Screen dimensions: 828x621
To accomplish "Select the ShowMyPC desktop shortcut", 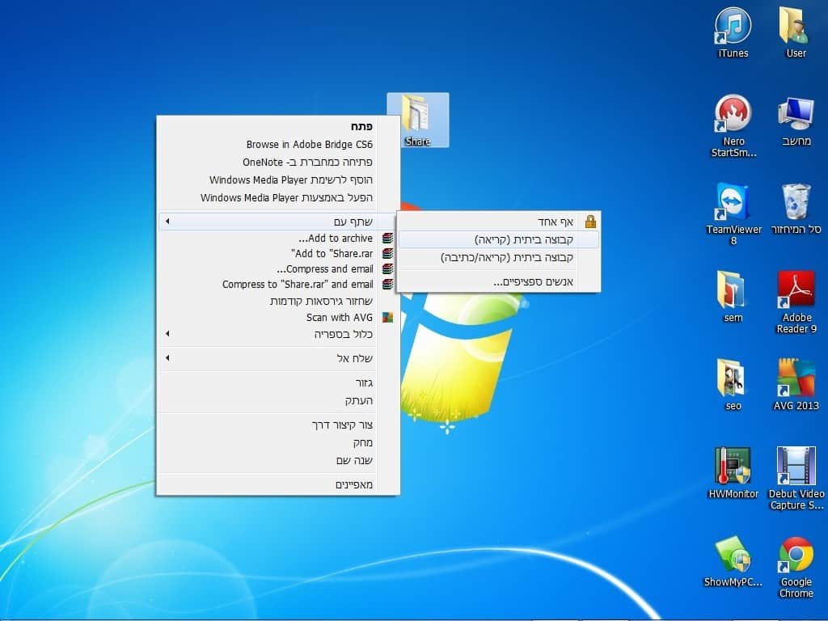I will (x=733, y=555).
